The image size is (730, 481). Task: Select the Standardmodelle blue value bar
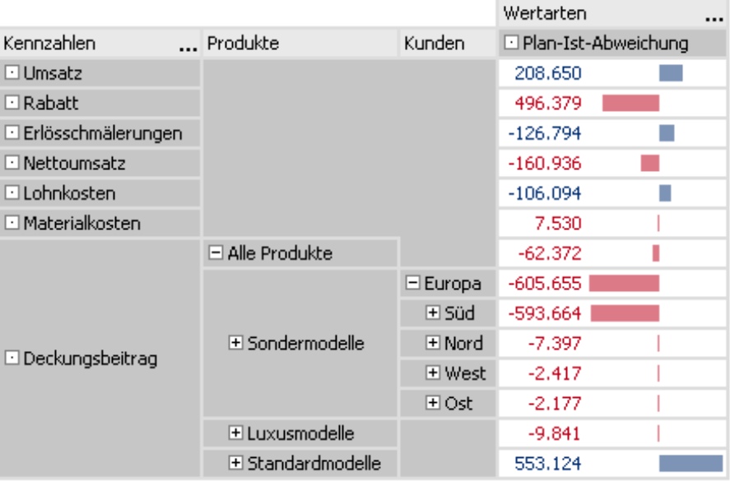click(690, 464)
